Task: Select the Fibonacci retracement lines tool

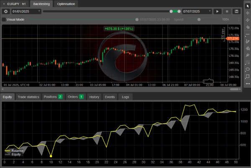Action: tap(248, 62)
